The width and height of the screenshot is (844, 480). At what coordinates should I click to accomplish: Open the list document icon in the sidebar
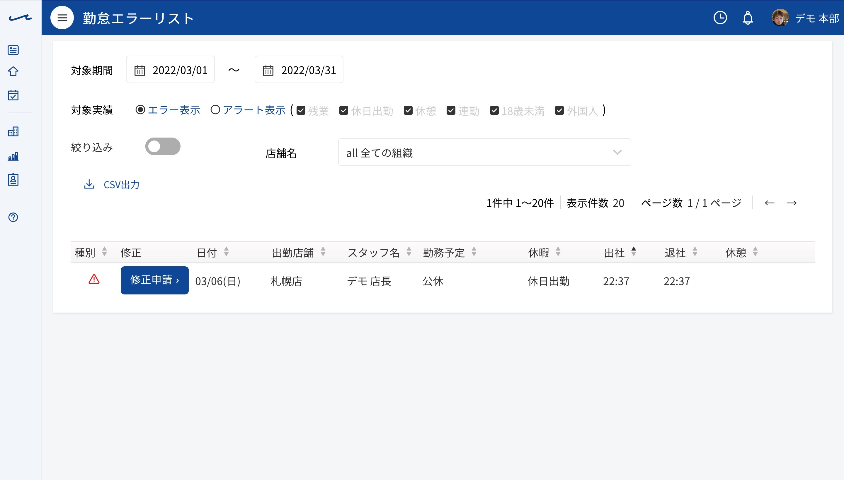pyautogui.click(x=13, y=50)
